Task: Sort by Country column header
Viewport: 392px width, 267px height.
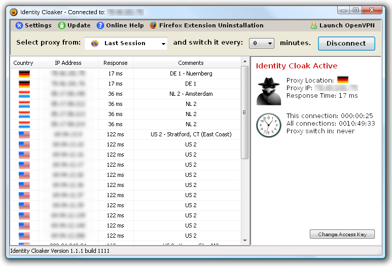Action: (x=24, y=63)
